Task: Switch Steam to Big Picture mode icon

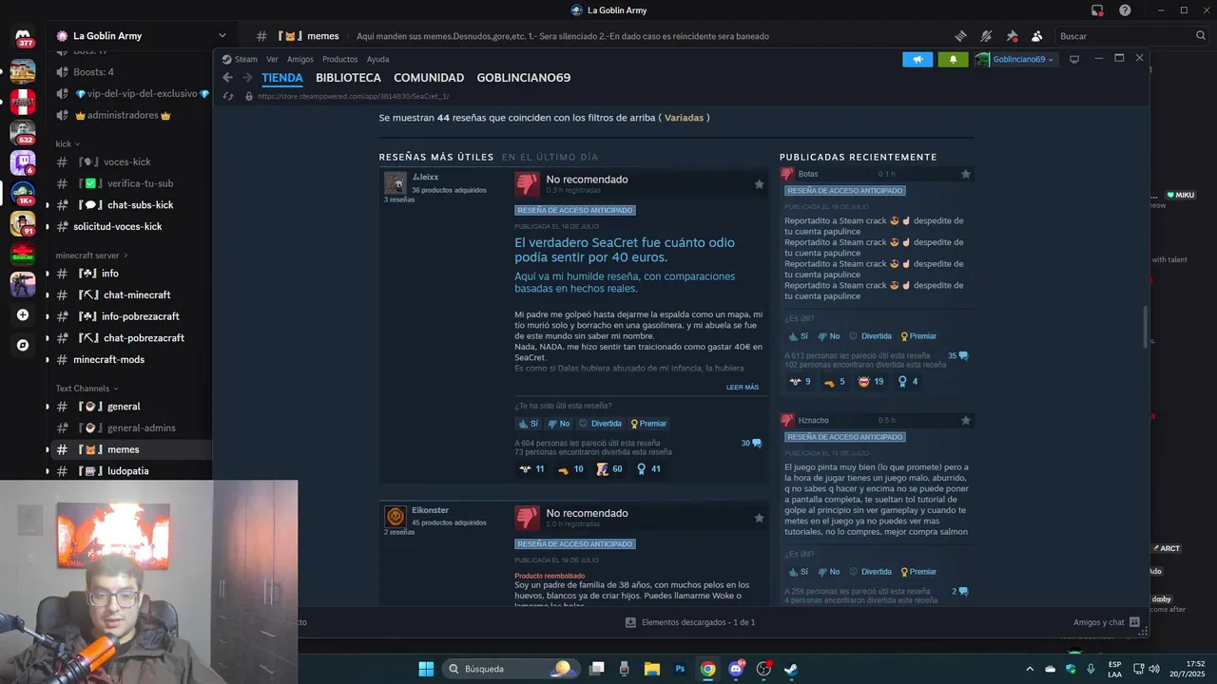Action: (1074, 59)
